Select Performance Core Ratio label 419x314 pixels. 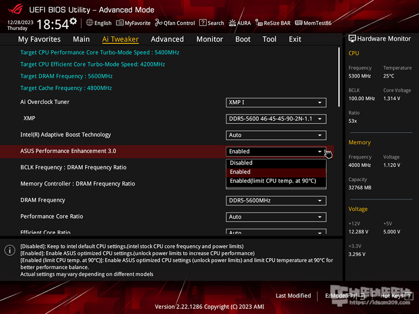tap(52, 216)
